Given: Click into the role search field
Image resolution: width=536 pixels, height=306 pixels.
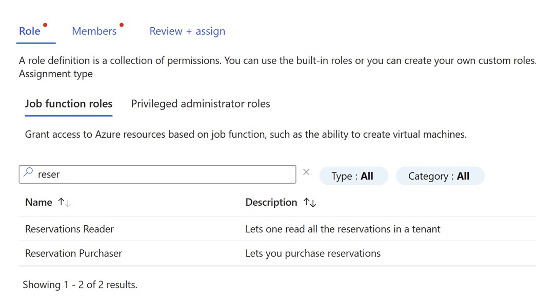Looking at the screenshot, I should (x=164, y=174).
